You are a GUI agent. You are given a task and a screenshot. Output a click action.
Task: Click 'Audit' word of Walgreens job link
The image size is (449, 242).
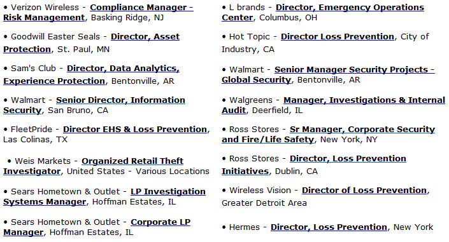234,111
